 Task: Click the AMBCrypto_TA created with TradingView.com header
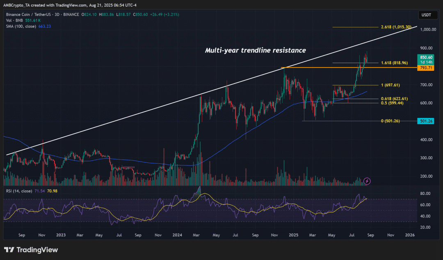click(x=70, y=5)
